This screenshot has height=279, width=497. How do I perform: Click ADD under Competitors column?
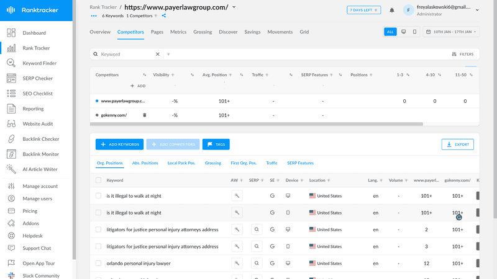tap(138, 86)
